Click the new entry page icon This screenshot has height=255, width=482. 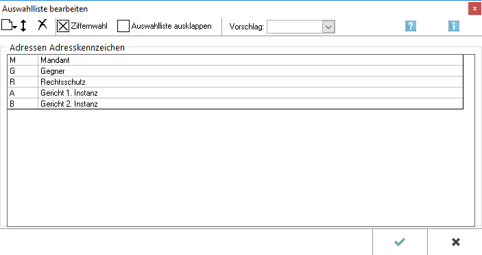coord(9,25)
